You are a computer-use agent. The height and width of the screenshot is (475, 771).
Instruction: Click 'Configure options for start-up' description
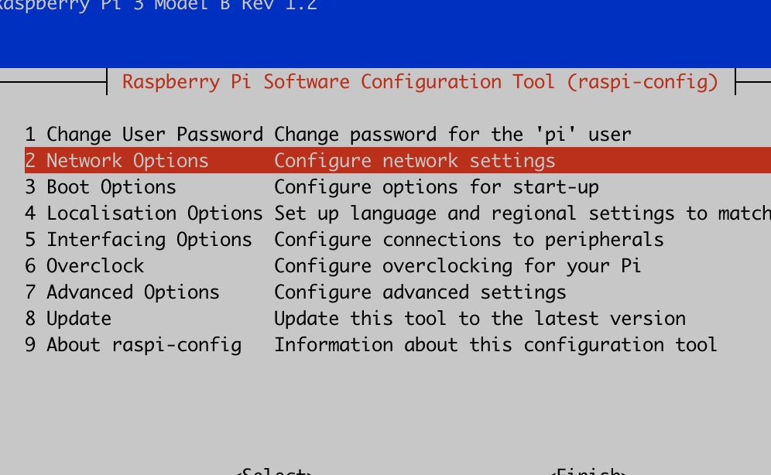437,187
